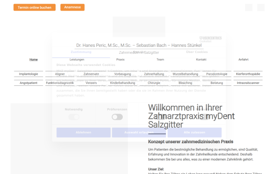The height and width of the screenshot is (174, 278).
Task: Click the 'Diese Webseite verwendet Cookies' title
Action: tap(86, 65)
